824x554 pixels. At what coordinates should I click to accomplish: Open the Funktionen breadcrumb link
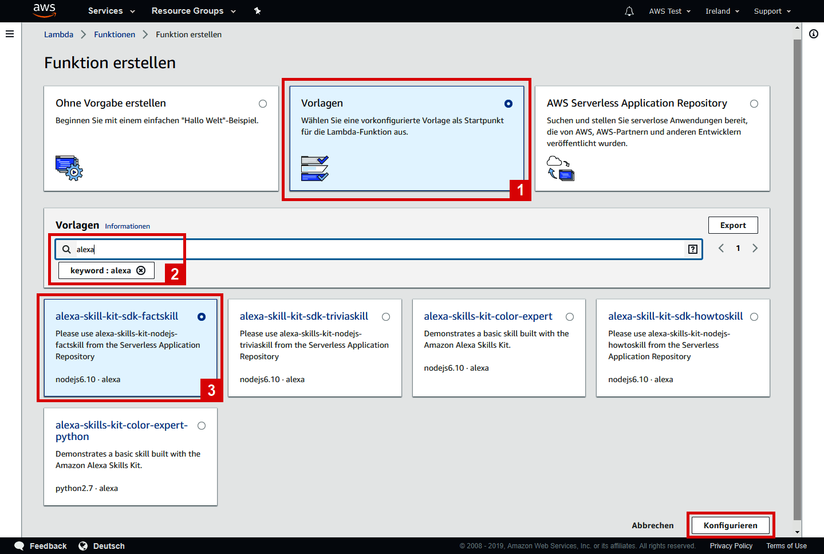point(115,34)
